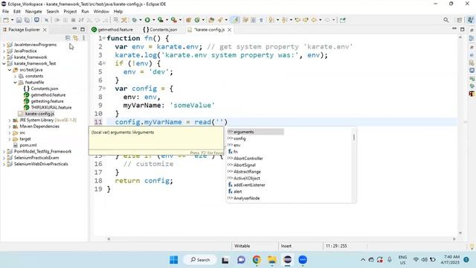Click the New Java Class icon
This screenshot has height=268, width=476.
tap(197, 20)
